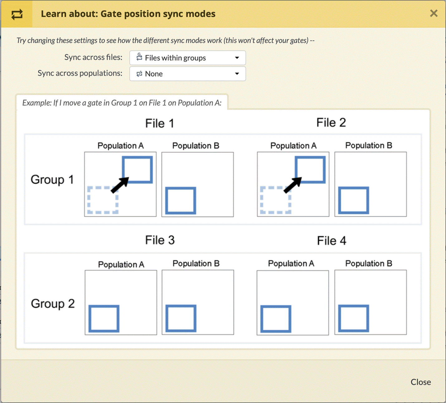
Task: Open the "Sync across files" dropdown
Action: pyautogui.click(x=187, y=58)
